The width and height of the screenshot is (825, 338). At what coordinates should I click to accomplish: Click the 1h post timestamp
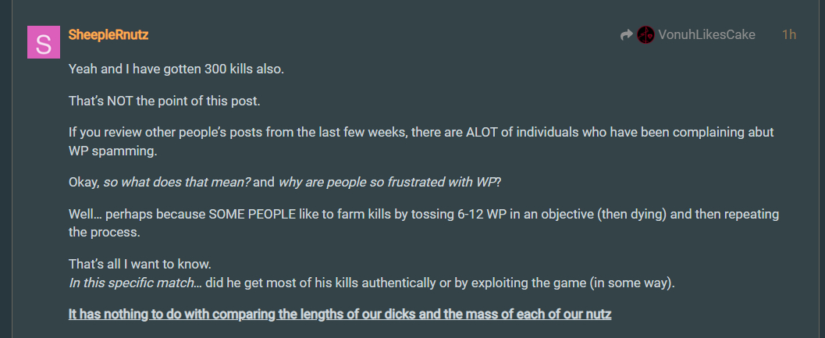pyautogui.click(x=789, y=34)
